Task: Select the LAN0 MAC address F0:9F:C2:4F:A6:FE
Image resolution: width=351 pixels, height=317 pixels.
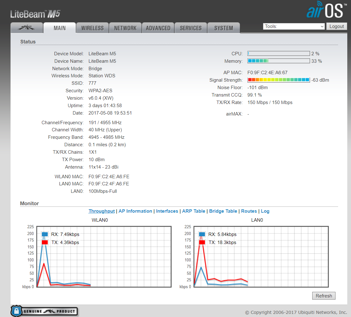Action: pyautogui.click(x=109, y=184)
